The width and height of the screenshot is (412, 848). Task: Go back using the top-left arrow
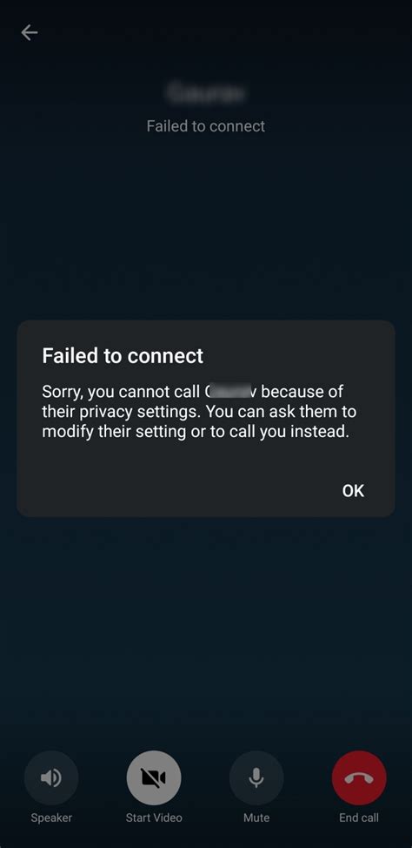pos(30,33)
